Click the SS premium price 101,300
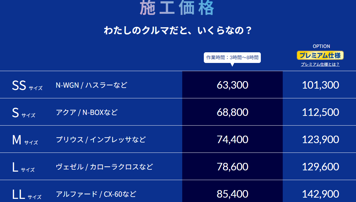356x202 pixels. [x=320, y=85]
